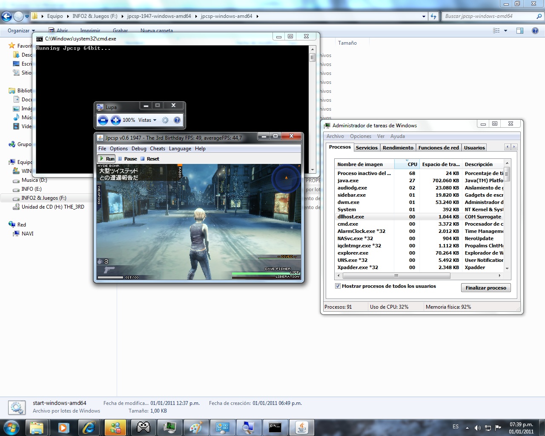Select NAVI network computer in sidebar

point(27,234)
